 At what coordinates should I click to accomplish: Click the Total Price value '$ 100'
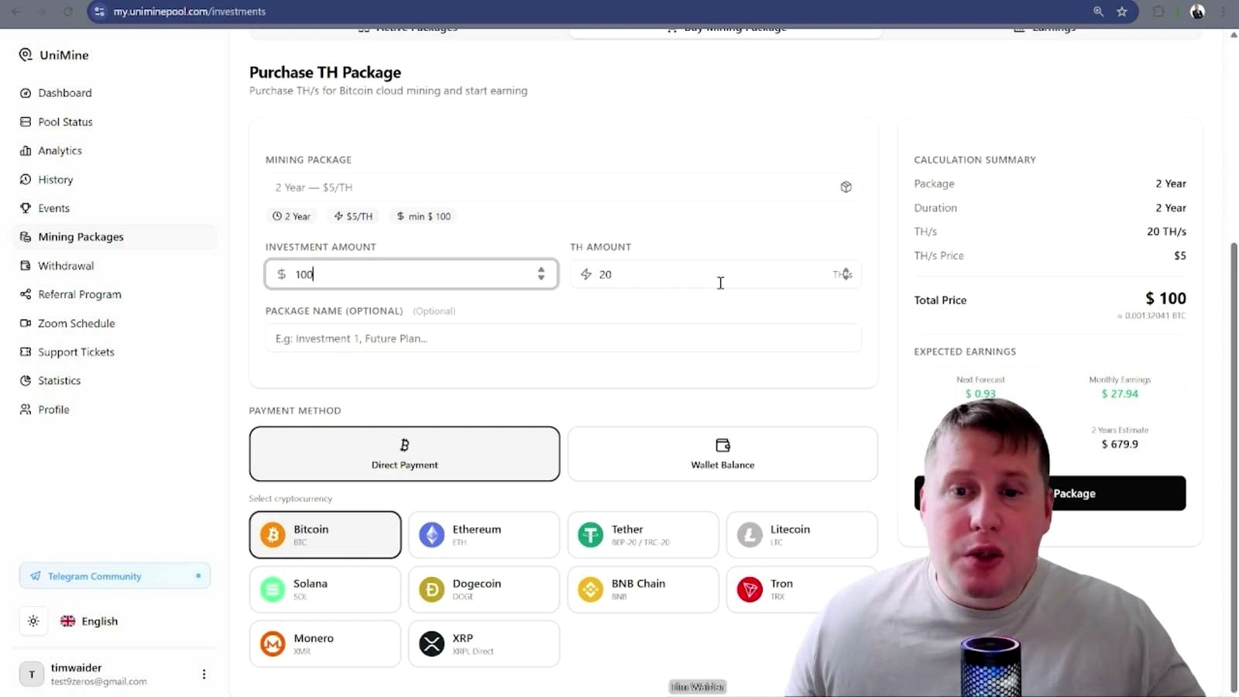pyautogui.click(x=1165, y=299)
